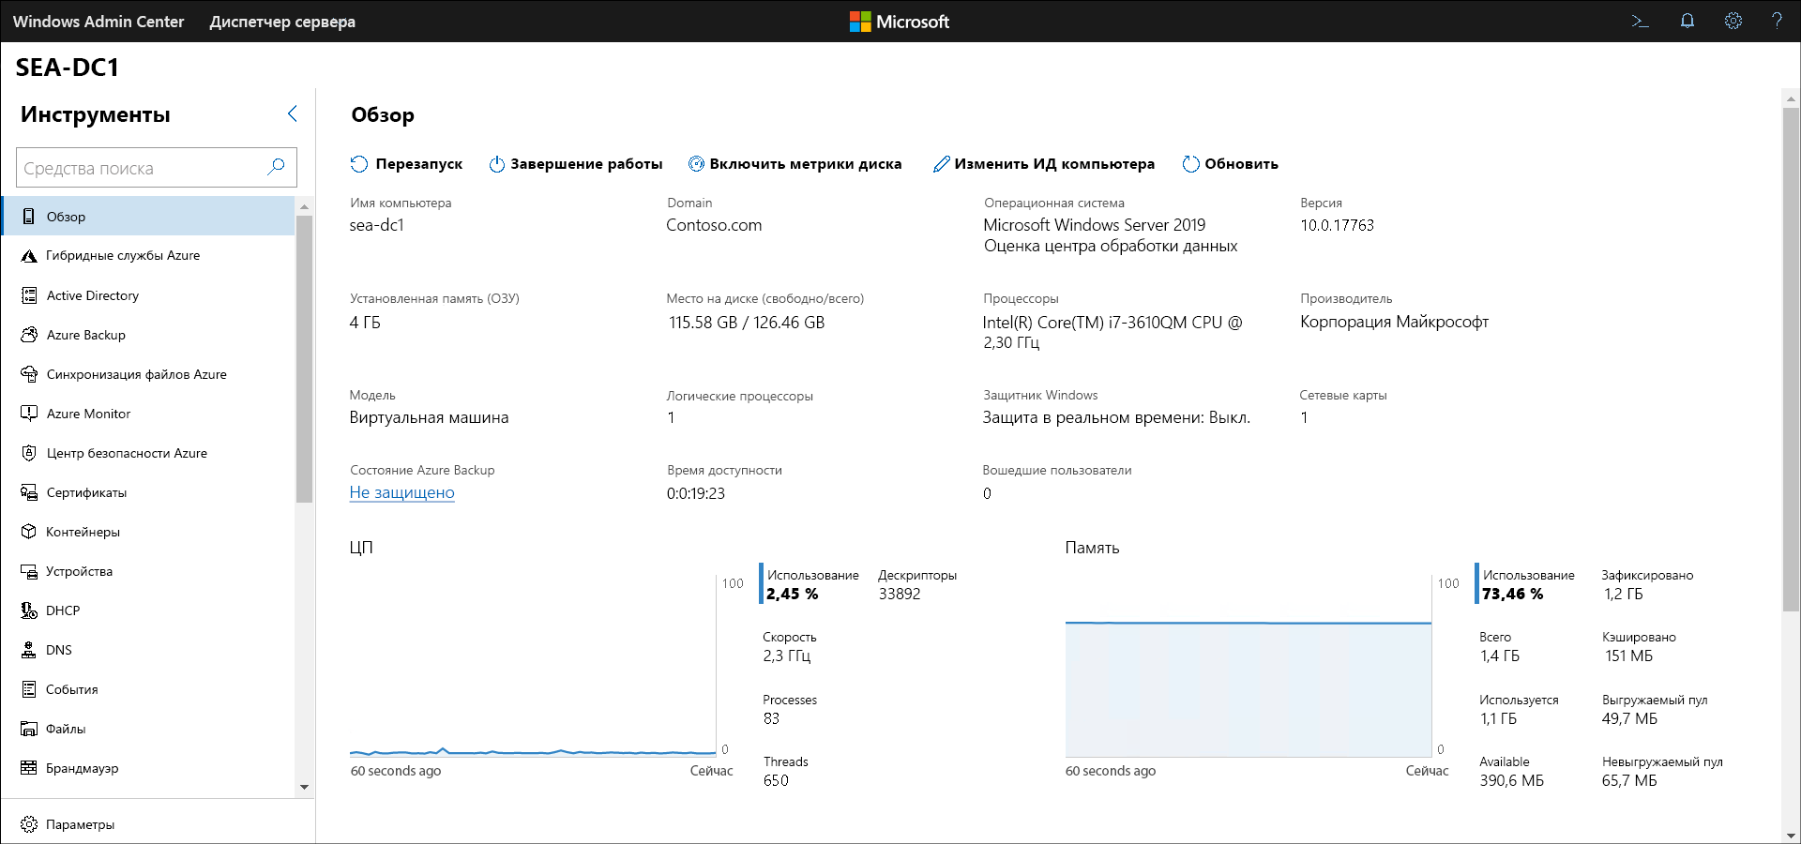
Task: Open Устройства tool
Action: pos(149,571)
